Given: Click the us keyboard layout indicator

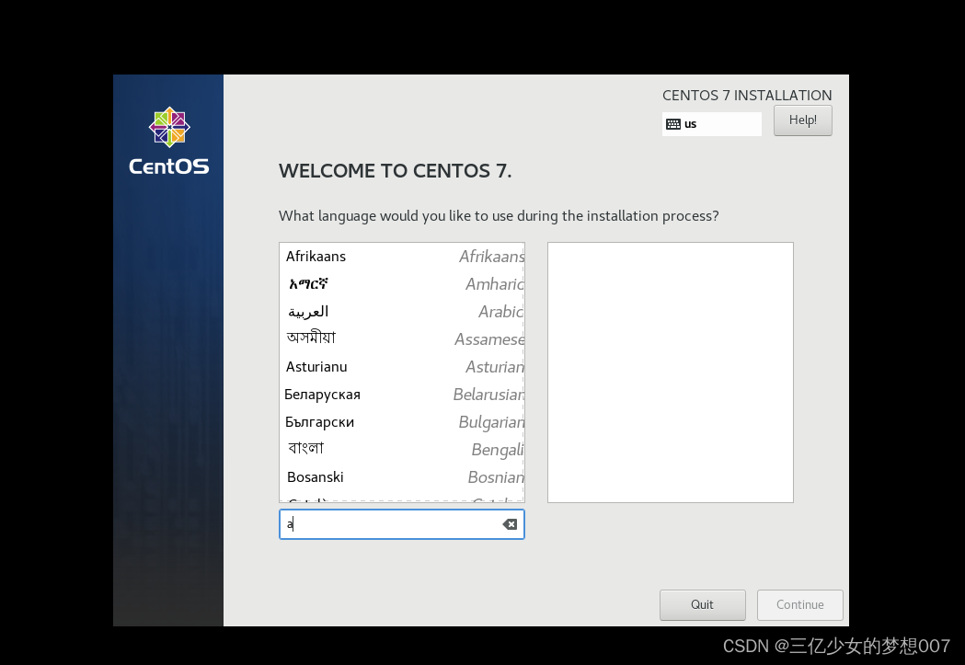Looking at the screenshot, I should coord(711,124).
